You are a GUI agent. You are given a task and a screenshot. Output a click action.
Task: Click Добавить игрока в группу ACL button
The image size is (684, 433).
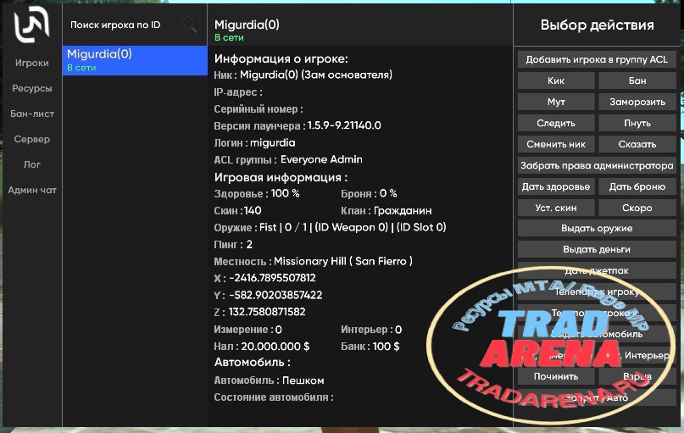pyautogui.click(x=597, y=59)
